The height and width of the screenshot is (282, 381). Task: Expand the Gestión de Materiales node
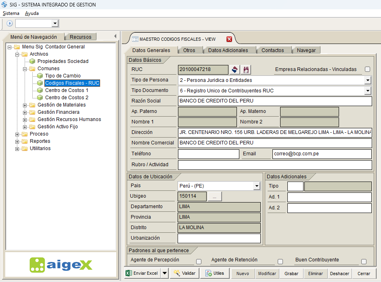pos(25,105)
